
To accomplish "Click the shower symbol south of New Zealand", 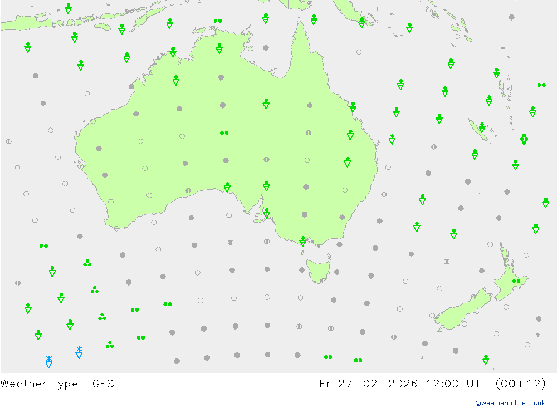I will tap(486, 360).
